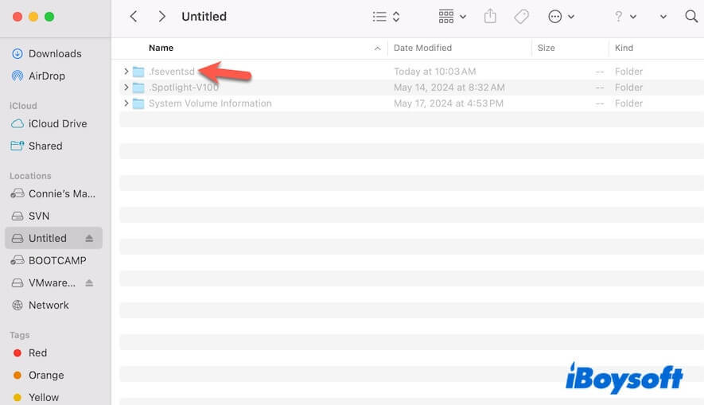Image resolution: width=704 pixels, height=405 pixels.
Task: Expand System Volume Information folder
Action: coord(126,103)
